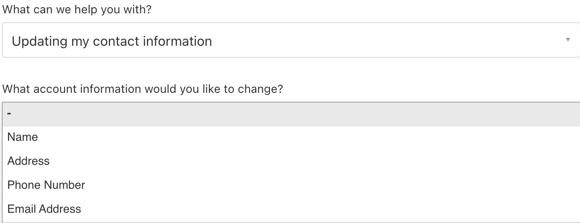Choose to change your Email Address
Image resolution: width=580 pixels, height=223 pixels.
pos(44,209)
